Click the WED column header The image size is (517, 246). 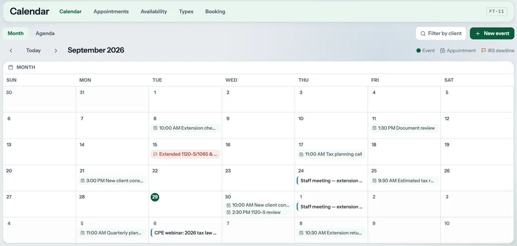coord(231,80)
